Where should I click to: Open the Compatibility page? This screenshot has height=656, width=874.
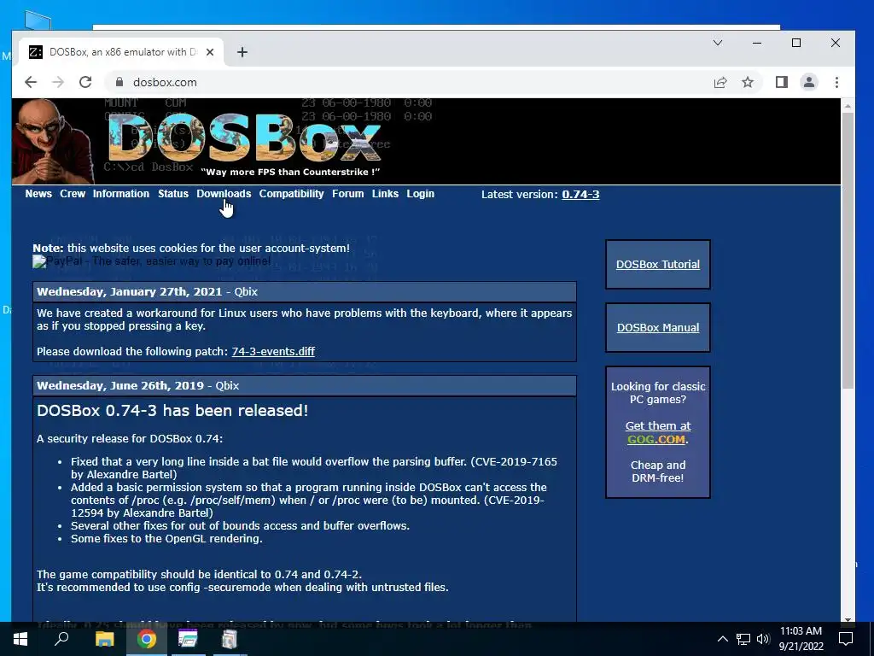[292, 194]
